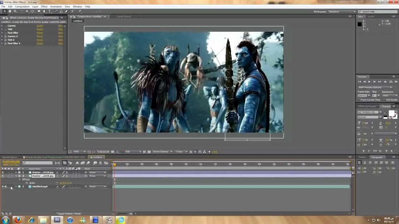Viewport: 399px width, 224px height.
Task: Open the RAM Preview Options dropdown
Action: [375, 87]
